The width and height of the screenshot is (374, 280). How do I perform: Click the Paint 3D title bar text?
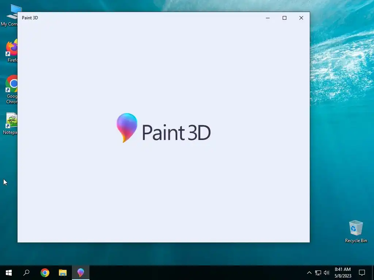[30, 18]
